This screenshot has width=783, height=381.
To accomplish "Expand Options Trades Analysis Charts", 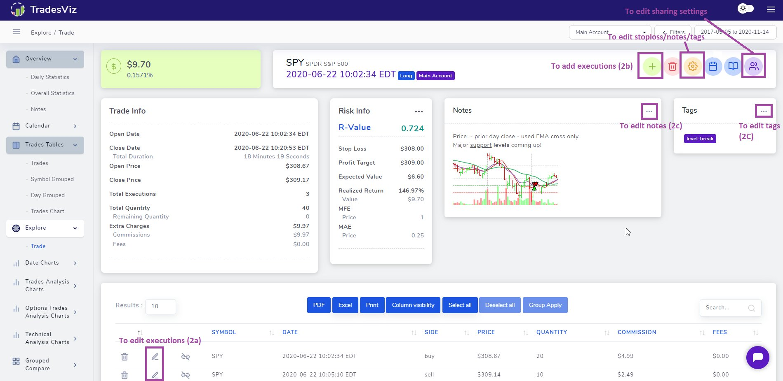I will point(45,312).
